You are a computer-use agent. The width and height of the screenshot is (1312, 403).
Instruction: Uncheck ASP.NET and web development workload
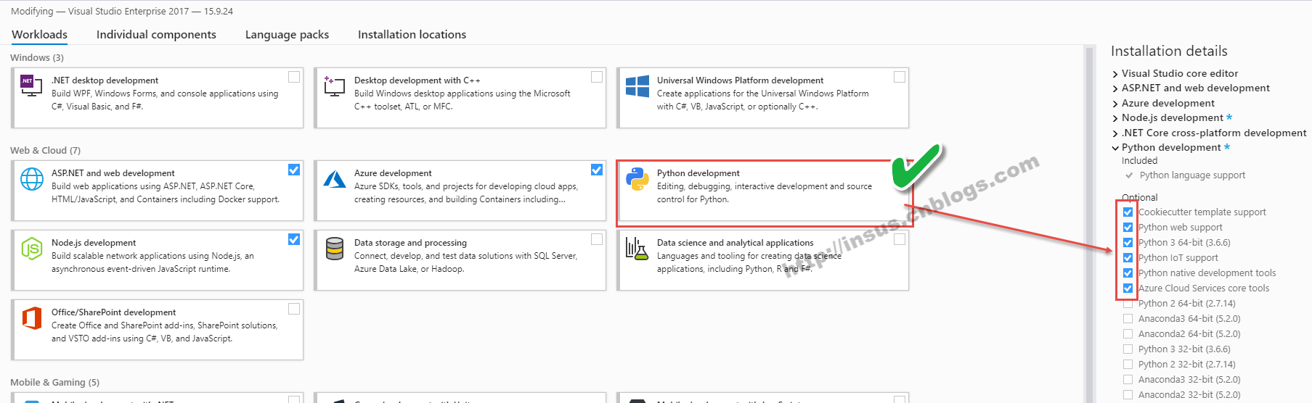(294, 170)
